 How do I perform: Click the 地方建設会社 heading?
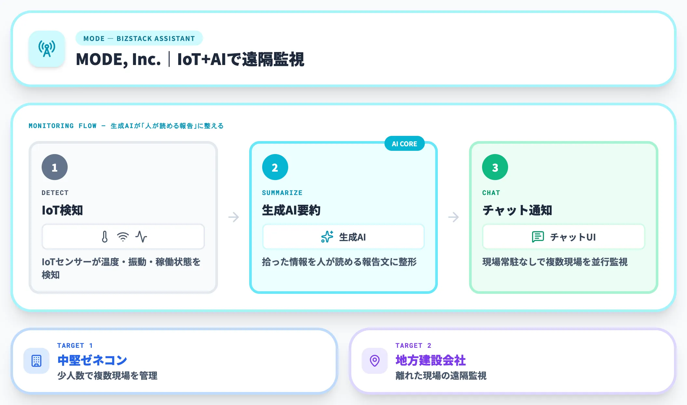431,360
